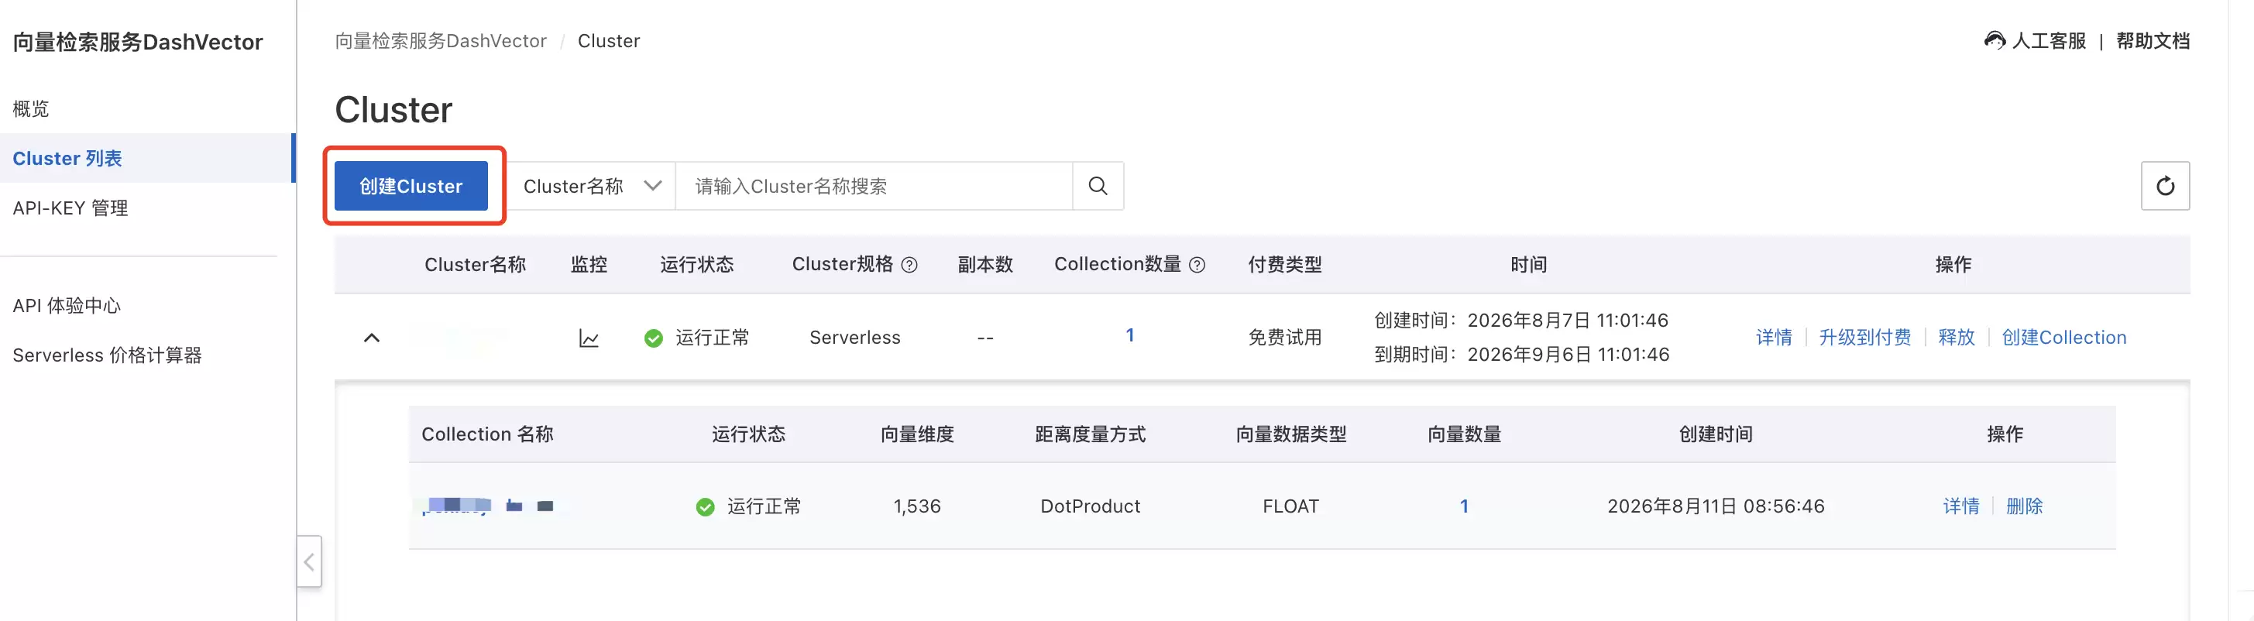Click the help icon beside Collection数量
This screenshot has height=621, width=2254.
[x=1197, y=265]
